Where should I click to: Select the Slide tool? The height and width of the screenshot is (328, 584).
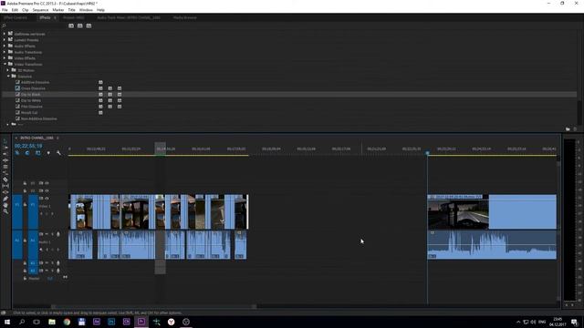(x=5, y=192)
